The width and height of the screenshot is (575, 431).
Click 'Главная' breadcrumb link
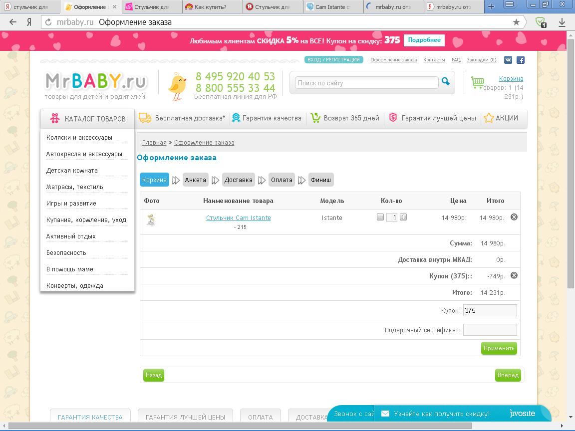pos(154,143)
